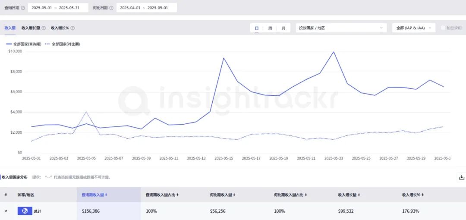Viewport: 466px width, 220px height.
Task: Select the 月 granularity button
Action: (283, 28)
